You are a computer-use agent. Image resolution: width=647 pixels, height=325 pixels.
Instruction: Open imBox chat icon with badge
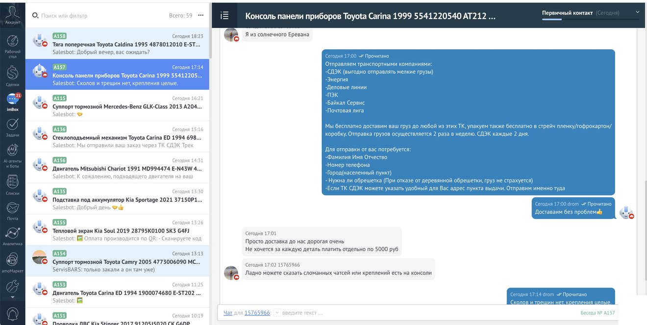click(13, 102)
